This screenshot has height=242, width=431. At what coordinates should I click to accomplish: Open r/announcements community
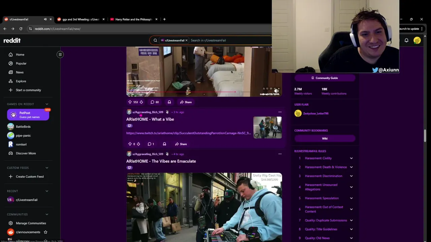point(28,232)
